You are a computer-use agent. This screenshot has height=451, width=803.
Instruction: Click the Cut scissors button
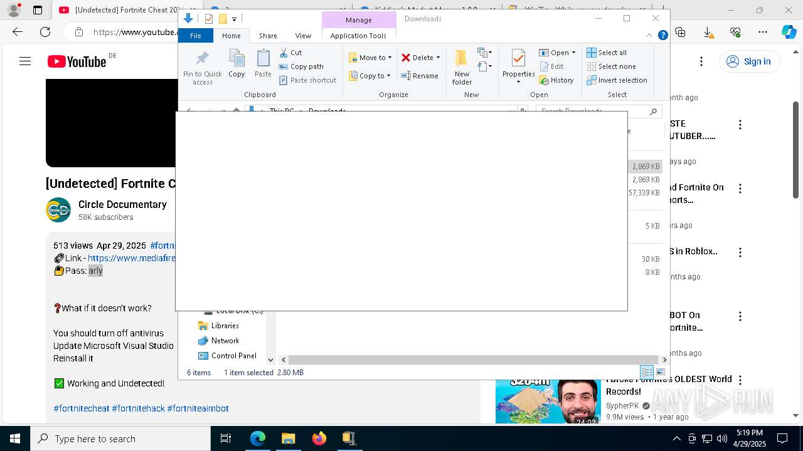[290, 53]
